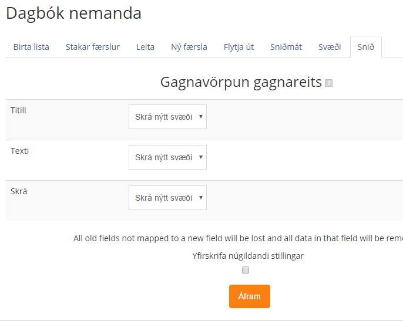Open the Birta lista tab
The image size is (403, 321).
31,47
